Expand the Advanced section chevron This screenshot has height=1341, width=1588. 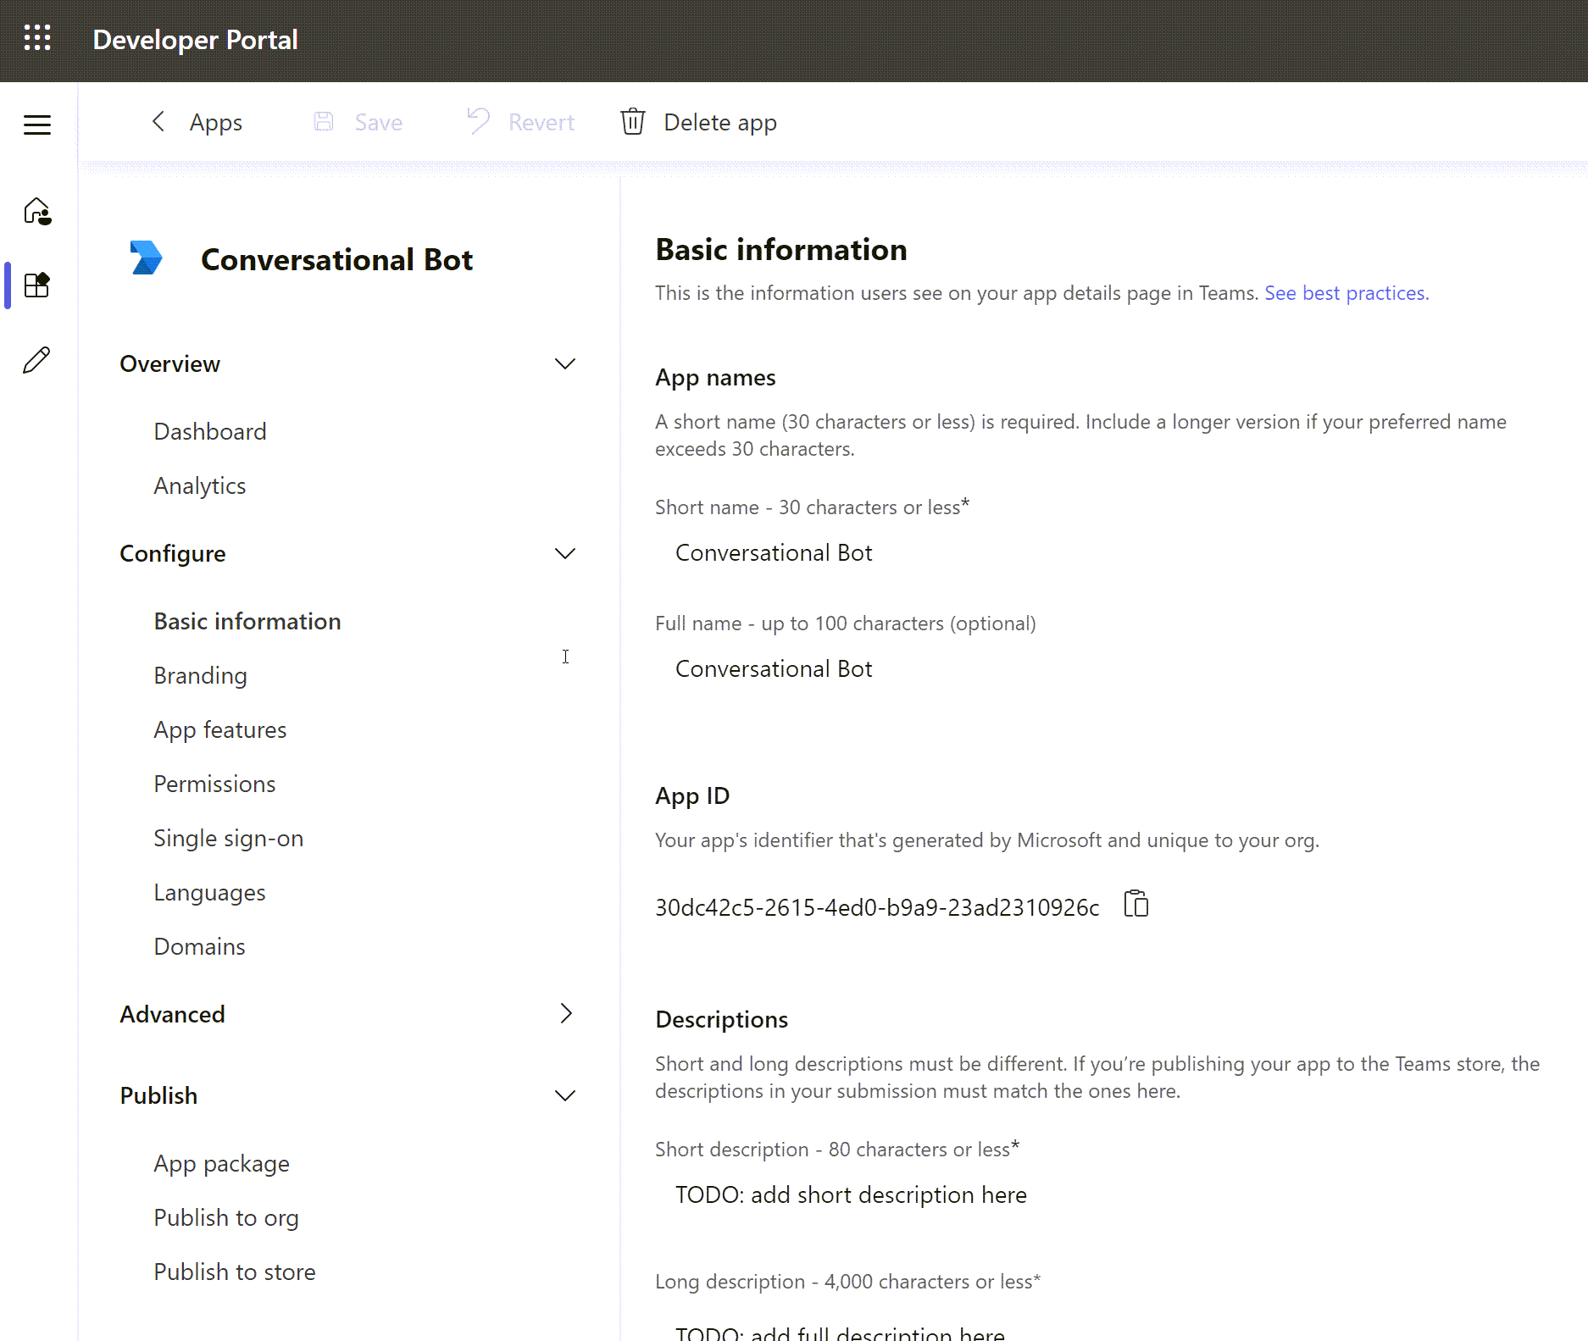point(566,1013)
